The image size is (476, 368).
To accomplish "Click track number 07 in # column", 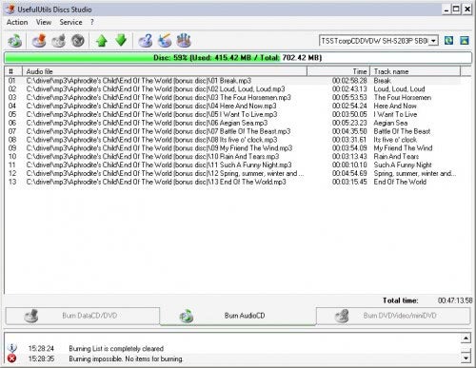I will coord(12,131).
